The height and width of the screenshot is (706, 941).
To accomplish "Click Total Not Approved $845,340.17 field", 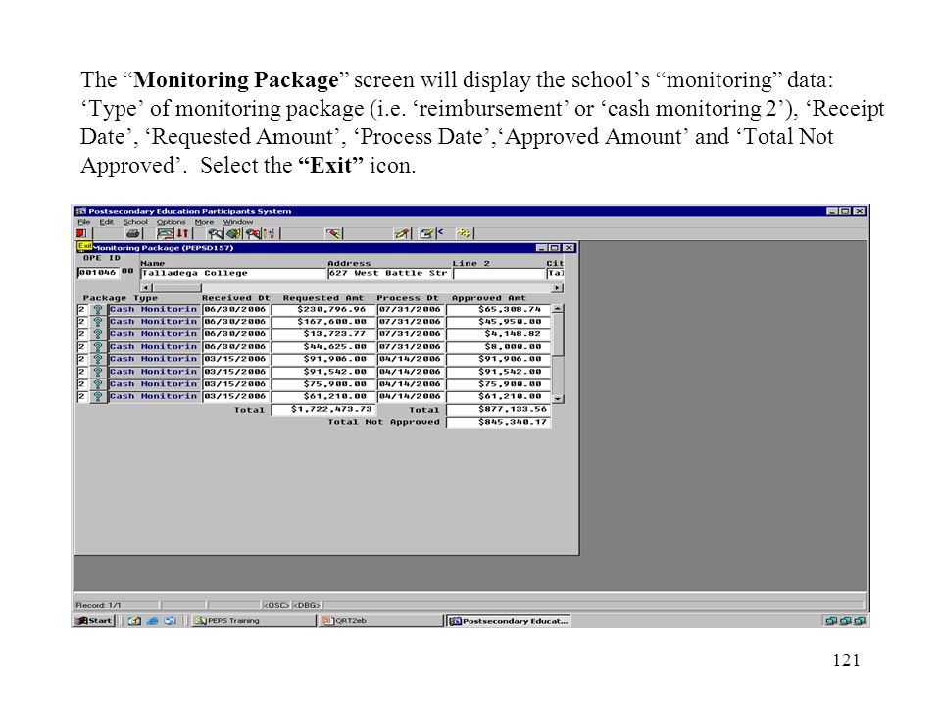I will click(499, 422).
